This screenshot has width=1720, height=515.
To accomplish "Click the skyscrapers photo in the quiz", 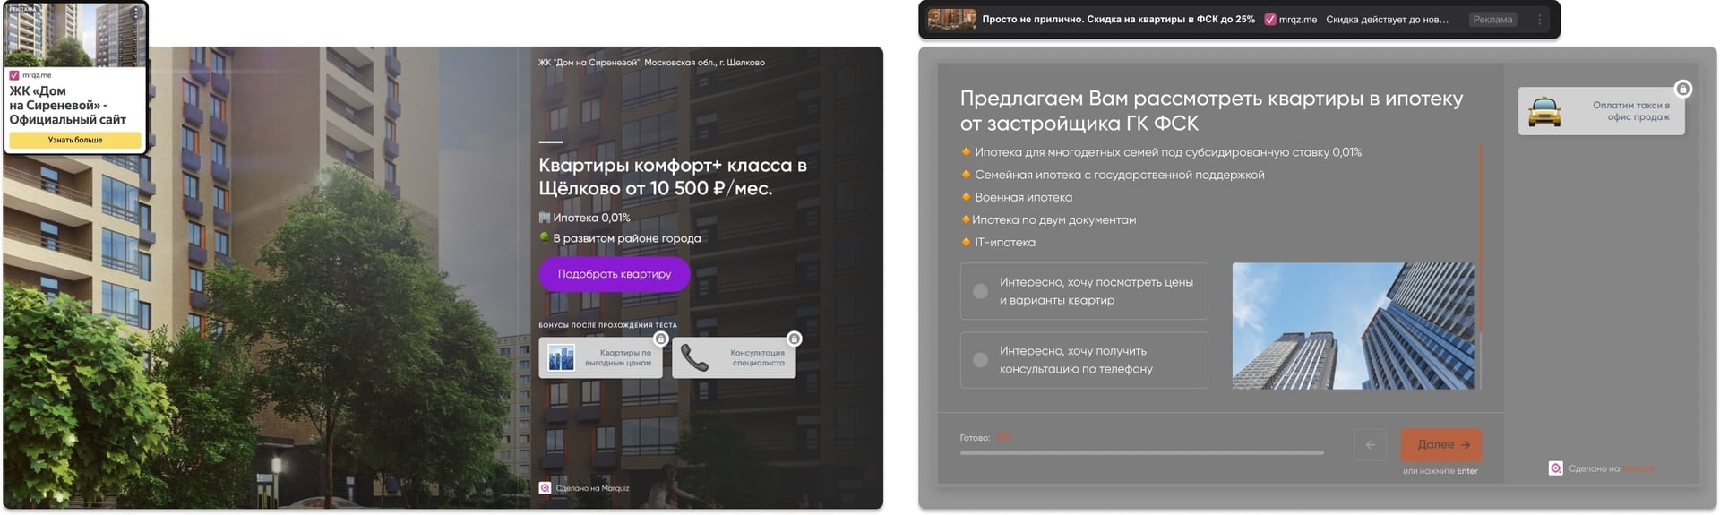I will 1353,326.
